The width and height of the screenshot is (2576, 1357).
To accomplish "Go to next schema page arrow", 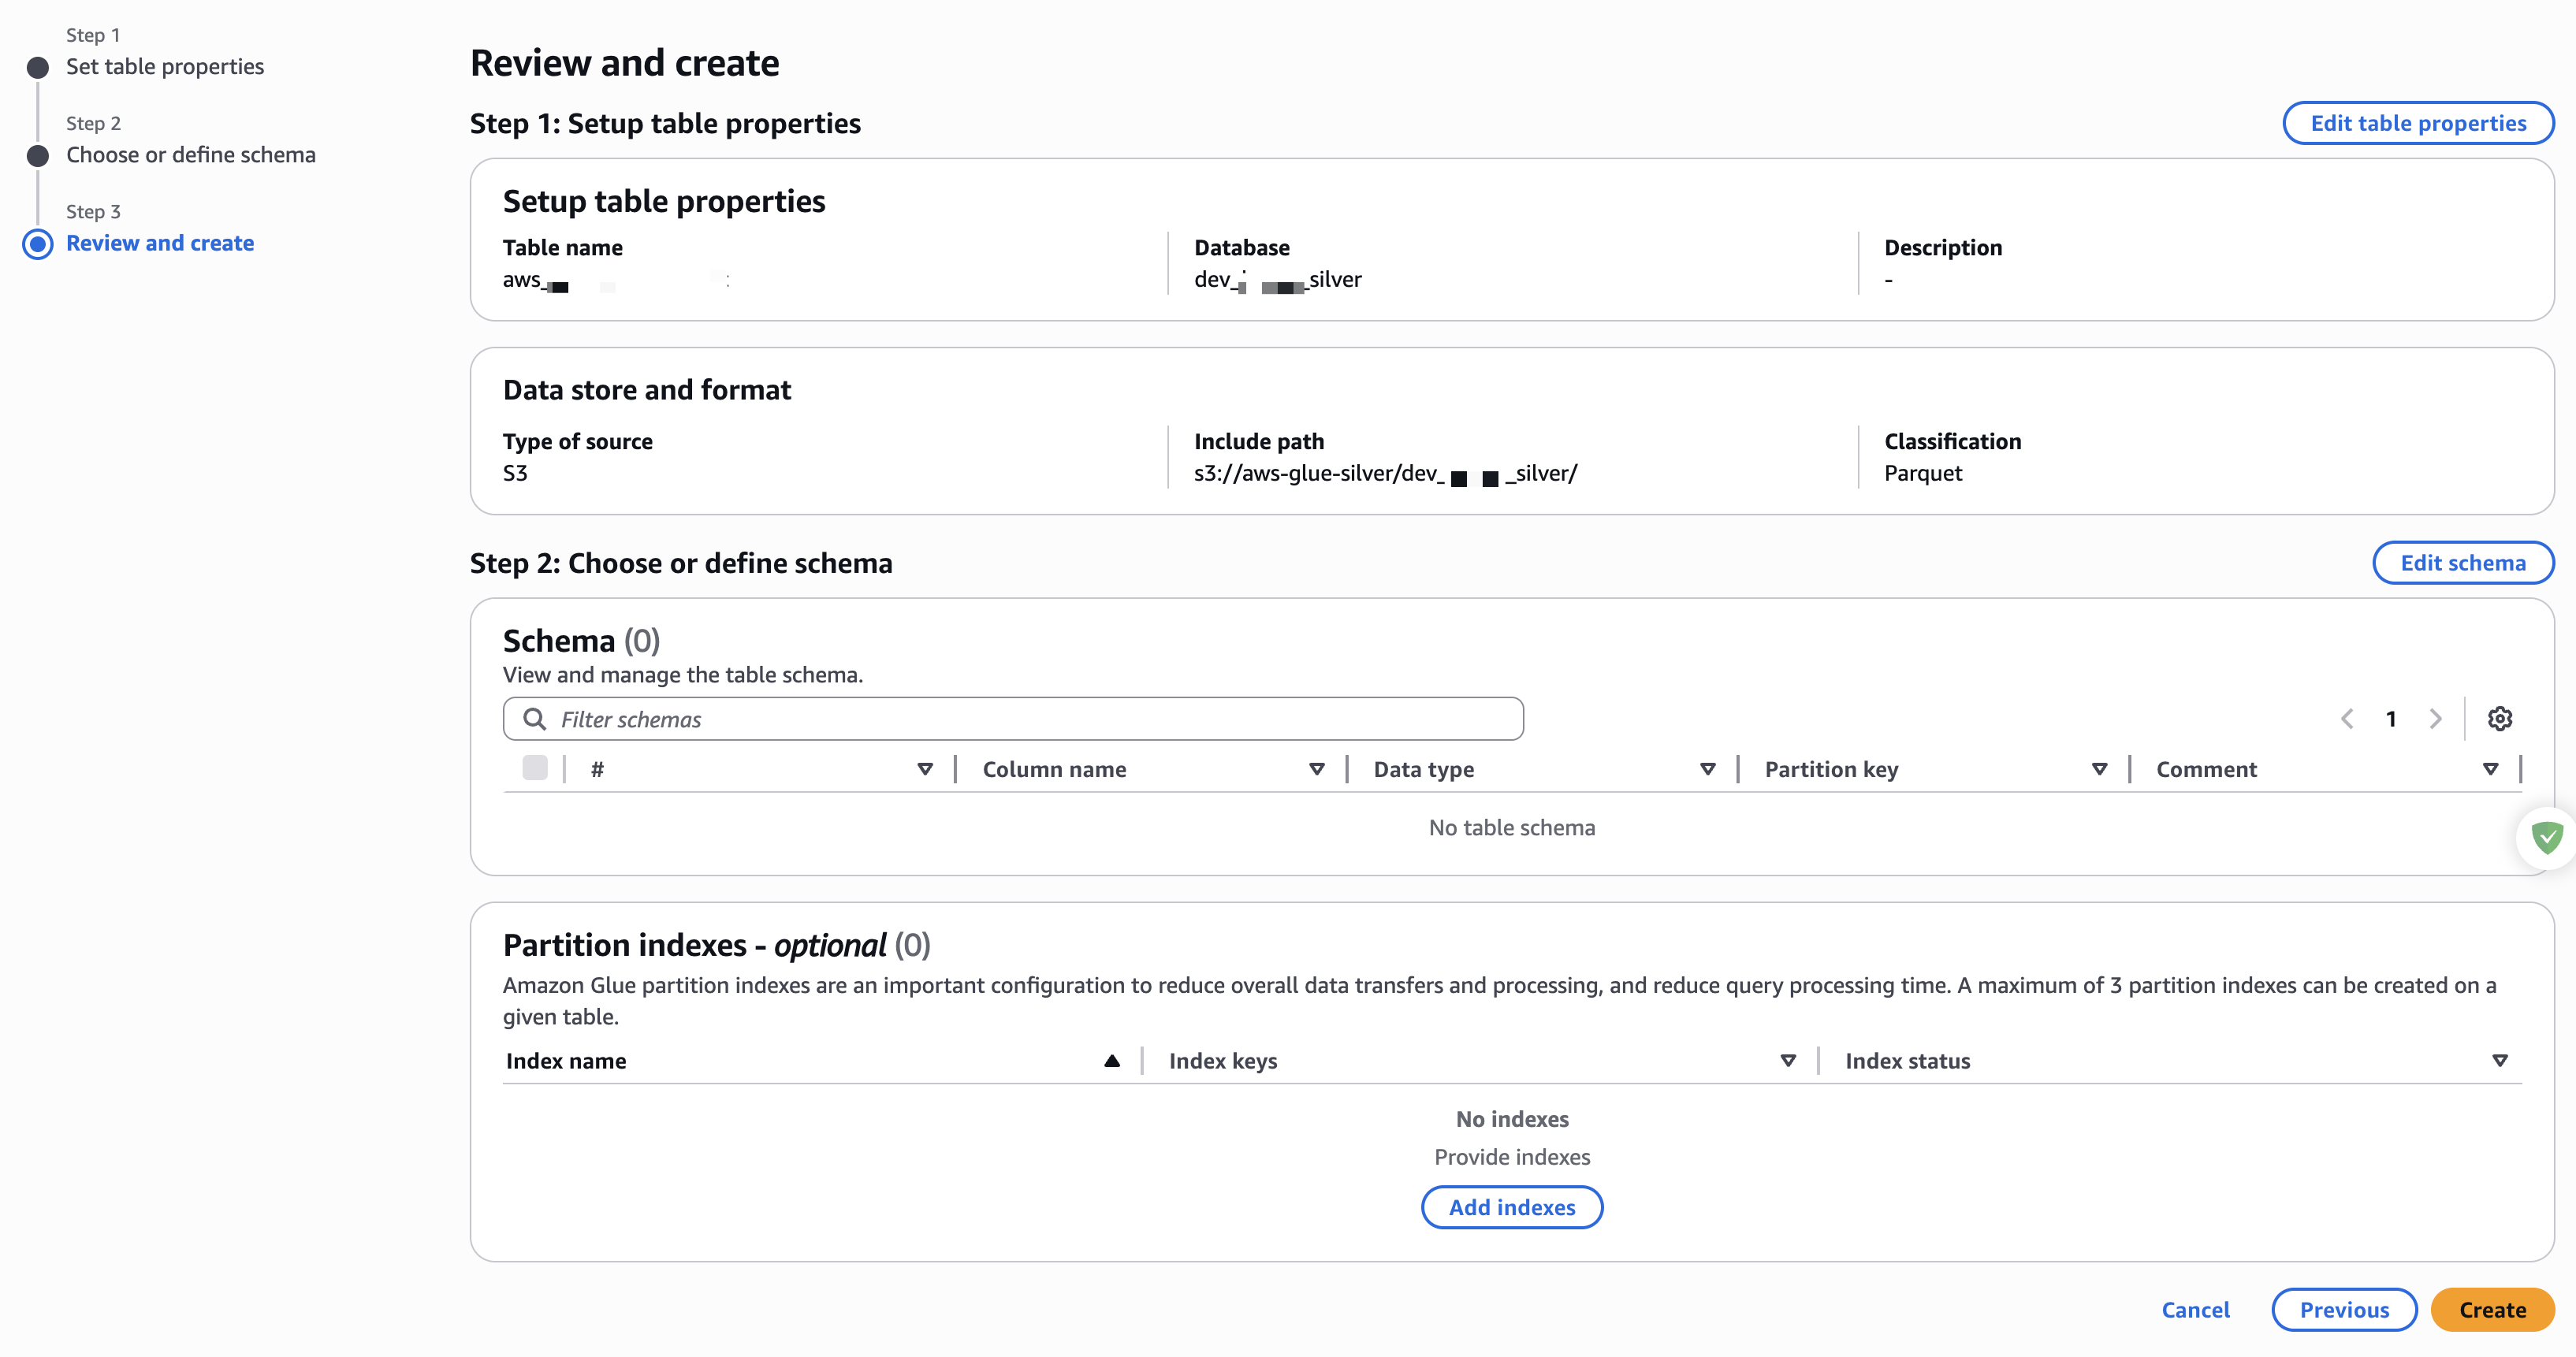I will click(2435, 718).
